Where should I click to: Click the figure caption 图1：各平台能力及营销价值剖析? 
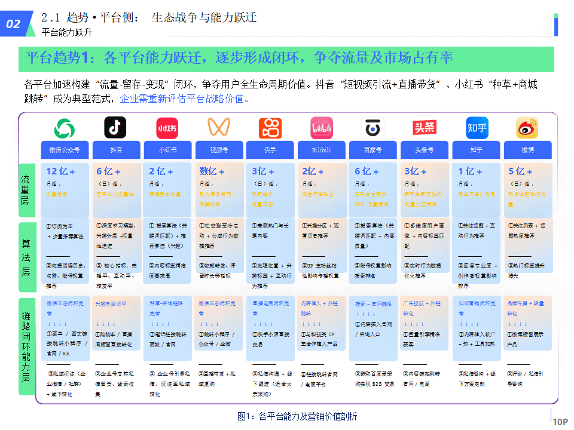(297, 416)
